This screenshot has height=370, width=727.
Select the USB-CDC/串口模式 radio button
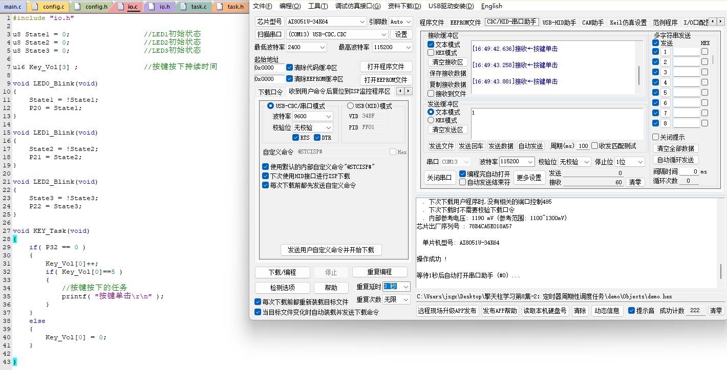tap(271, 106)
